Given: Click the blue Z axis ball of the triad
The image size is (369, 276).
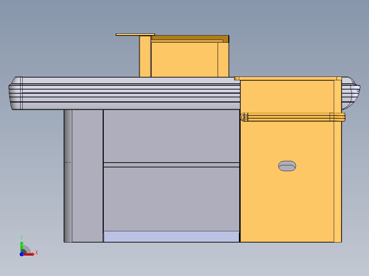Looking at the screenshot, I should 22,254.
